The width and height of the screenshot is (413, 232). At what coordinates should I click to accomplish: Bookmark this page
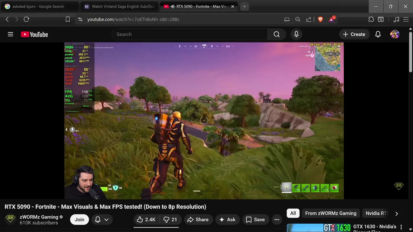(x=68, y=19)
